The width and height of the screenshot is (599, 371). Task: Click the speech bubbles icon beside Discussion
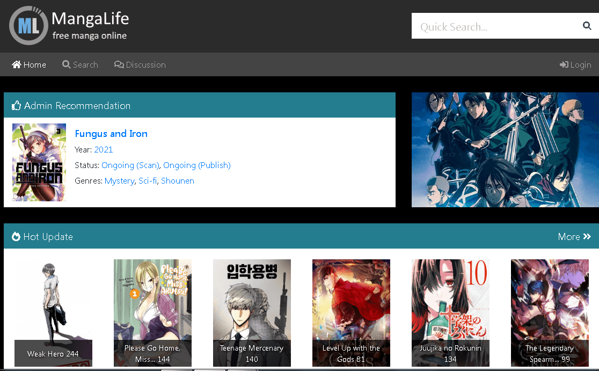[119, 64]
